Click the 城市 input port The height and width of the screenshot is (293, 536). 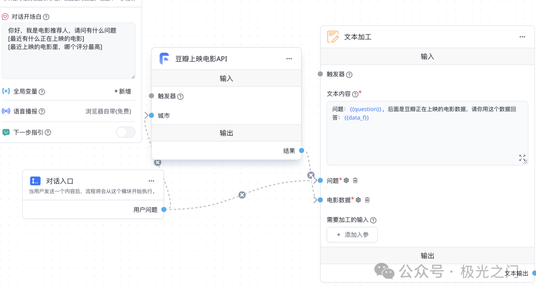151,116
